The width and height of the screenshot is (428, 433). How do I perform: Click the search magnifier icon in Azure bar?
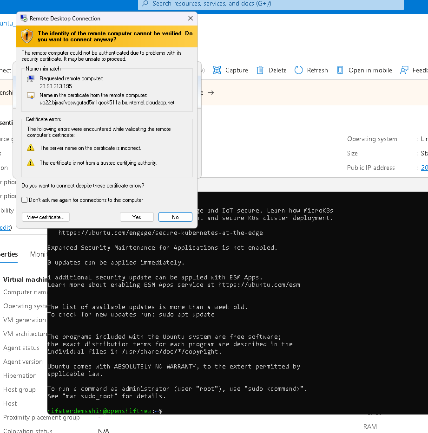145,4
